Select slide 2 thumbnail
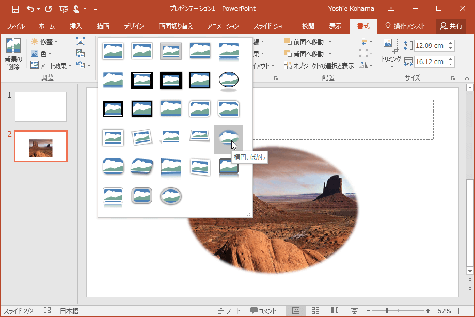This screenshot has height=317, width=475. pyautogui.click(x=41, y=146)
